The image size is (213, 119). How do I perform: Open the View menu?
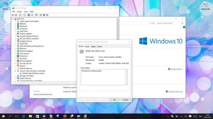(26, 12)
